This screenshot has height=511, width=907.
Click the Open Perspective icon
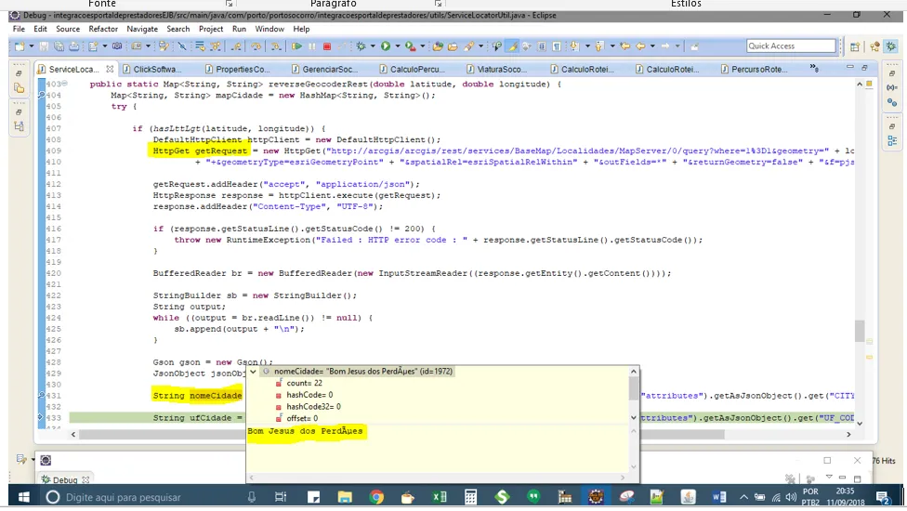[x=855, y=46]
